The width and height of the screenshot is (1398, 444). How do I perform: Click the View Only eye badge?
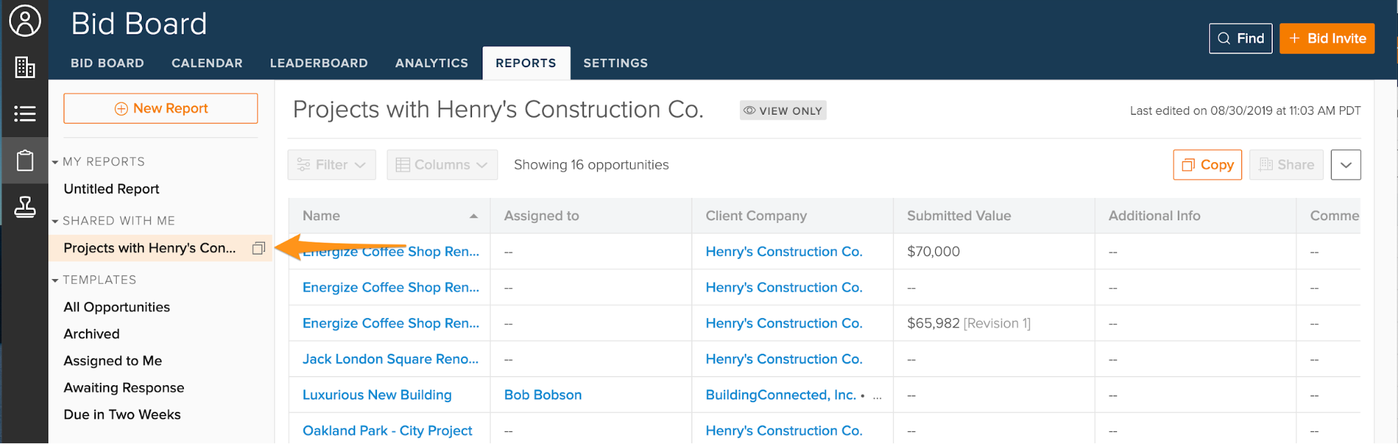(x=783, y=110)
